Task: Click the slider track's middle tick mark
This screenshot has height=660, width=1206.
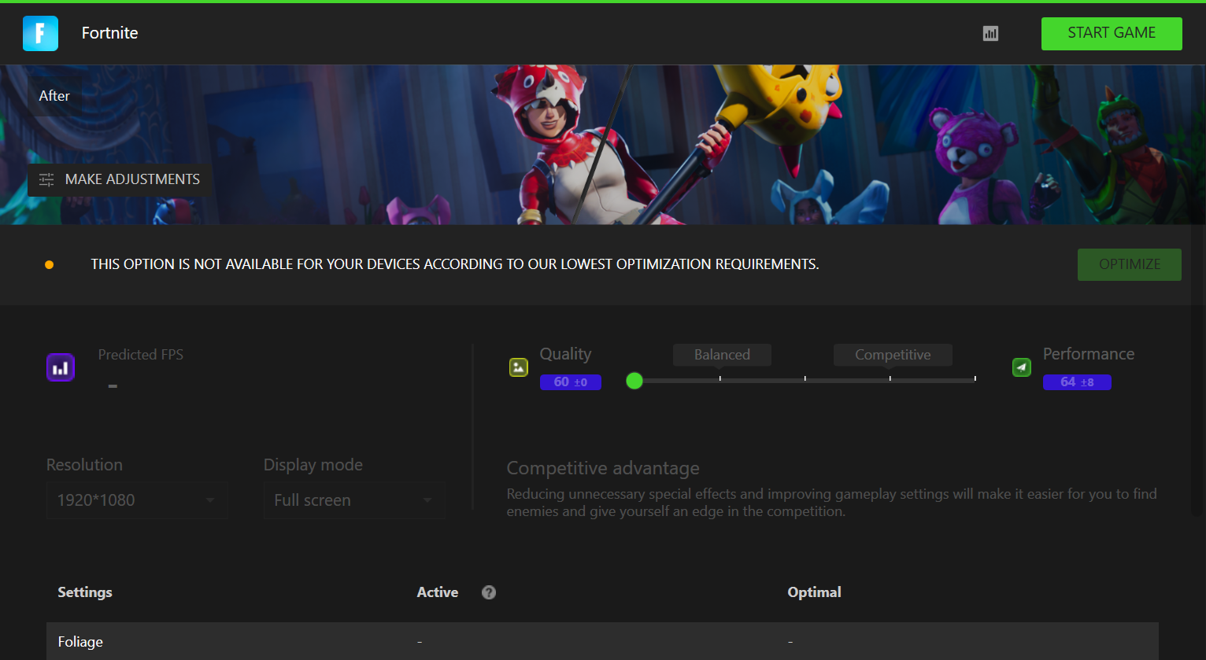Action: [x=805, y=378]
